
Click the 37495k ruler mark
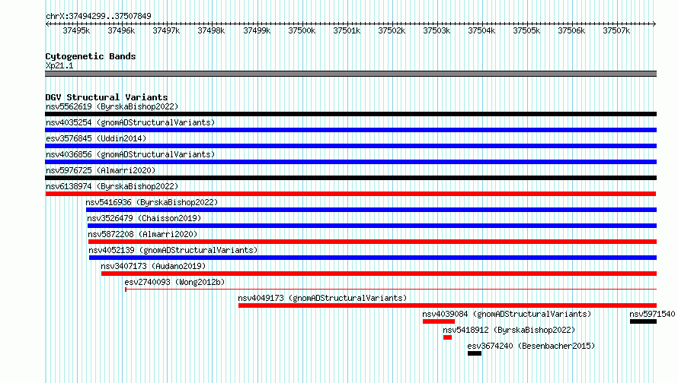coord(76,30)
